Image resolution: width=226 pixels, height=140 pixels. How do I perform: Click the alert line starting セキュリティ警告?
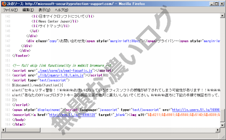[116, 90]
